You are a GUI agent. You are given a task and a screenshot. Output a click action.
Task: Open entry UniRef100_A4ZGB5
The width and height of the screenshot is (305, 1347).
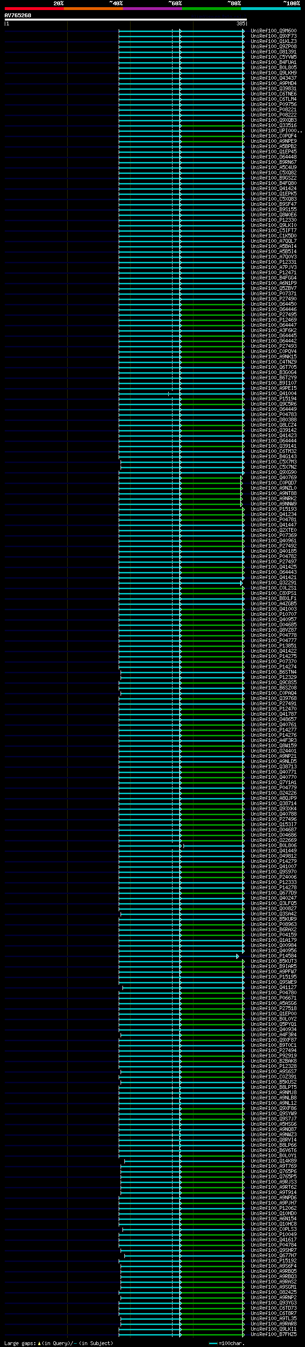274,603
